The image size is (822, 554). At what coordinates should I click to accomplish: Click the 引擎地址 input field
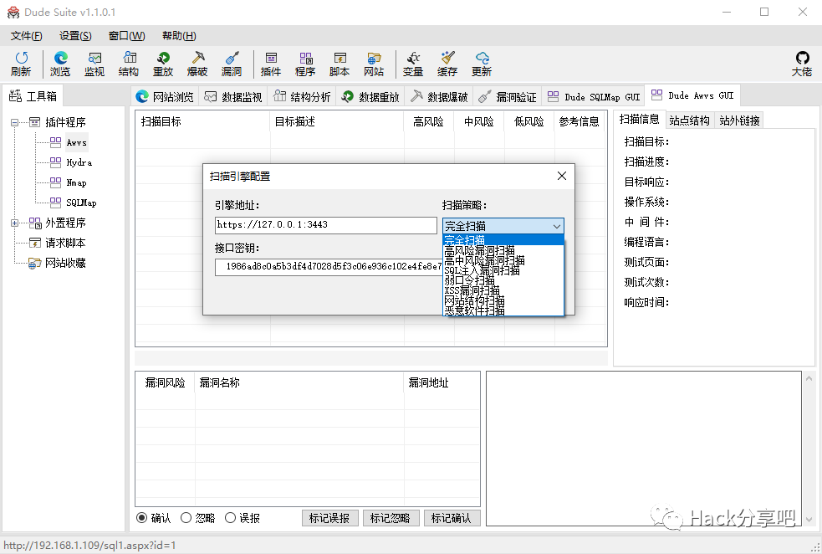[x=325, y=225]
